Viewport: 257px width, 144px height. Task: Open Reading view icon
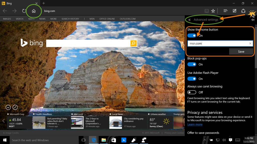tap(206, 11)
